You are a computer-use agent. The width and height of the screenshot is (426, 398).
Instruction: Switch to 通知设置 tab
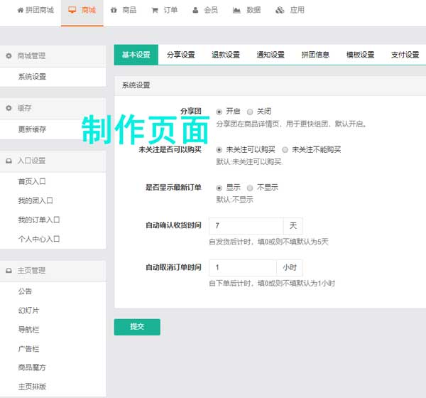271,55
